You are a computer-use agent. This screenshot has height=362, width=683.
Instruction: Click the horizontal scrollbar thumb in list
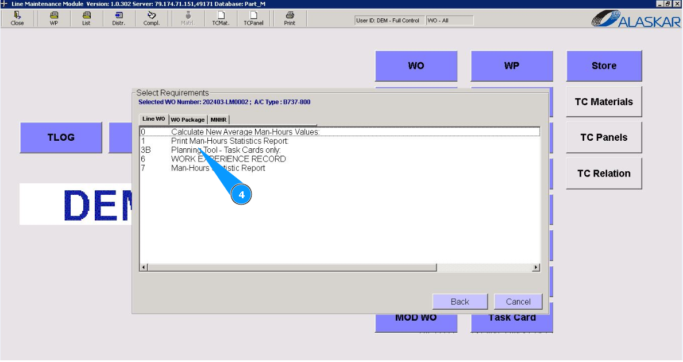pyautogui.click(x=292, y=267)
